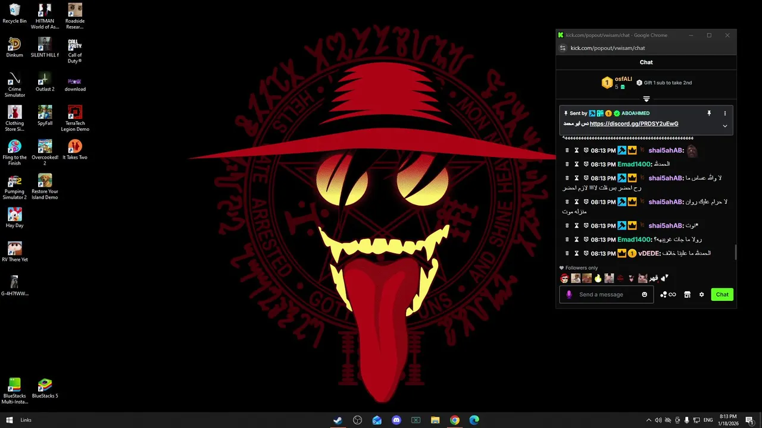
Task: Show hidden tray icons chevron
Action: [649, 420]
